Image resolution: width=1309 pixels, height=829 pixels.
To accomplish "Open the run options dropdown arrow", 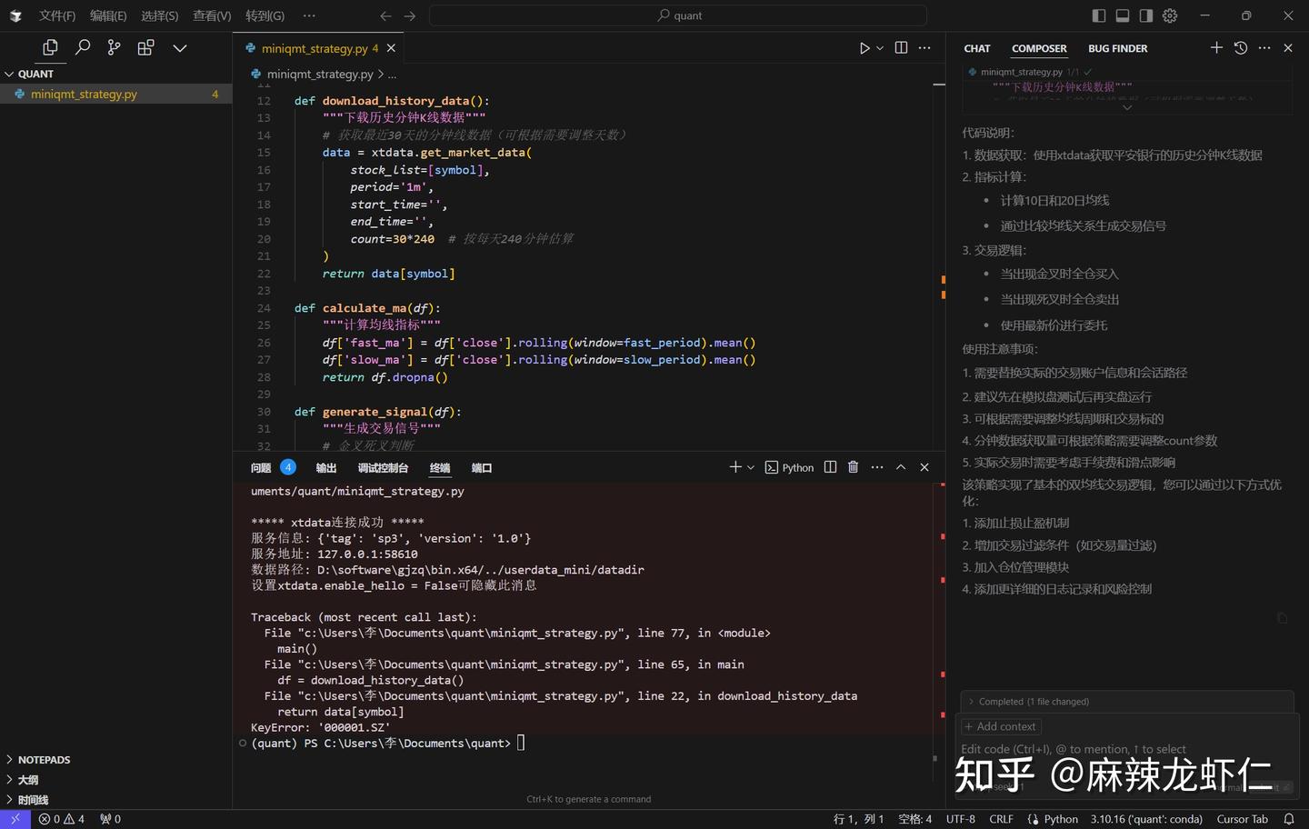I will 880,48.
